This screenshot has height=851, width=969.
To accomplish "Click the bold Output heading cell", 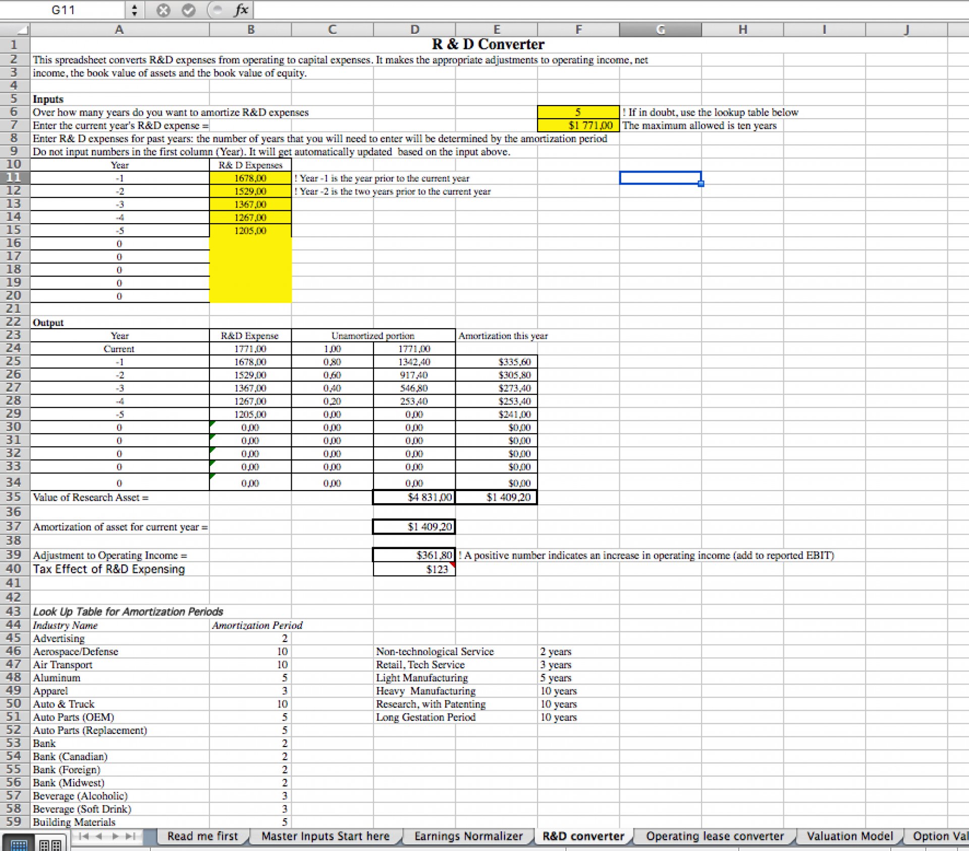I will click(120, 323).
